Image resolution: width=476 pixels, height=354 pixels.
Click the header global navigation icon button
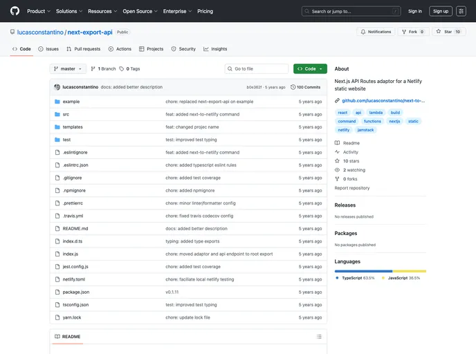coord(461,11)
